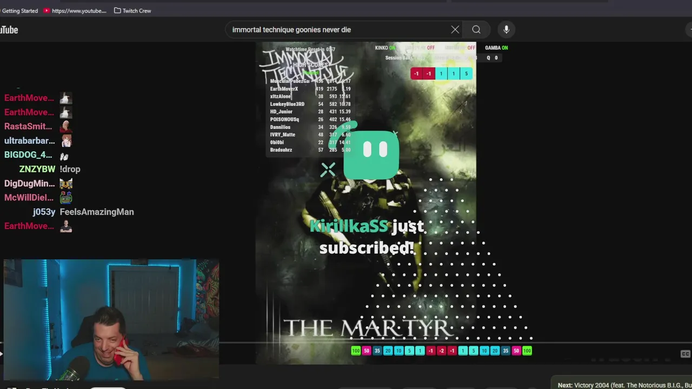Click the streamer webcam feed
The width and height of the screenshot is (692, 389).
click(111, 320)
